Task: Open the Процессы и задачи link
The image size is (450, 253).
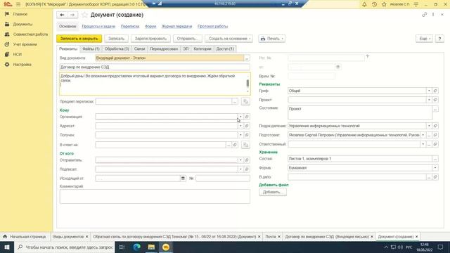Action: [98, 27]
